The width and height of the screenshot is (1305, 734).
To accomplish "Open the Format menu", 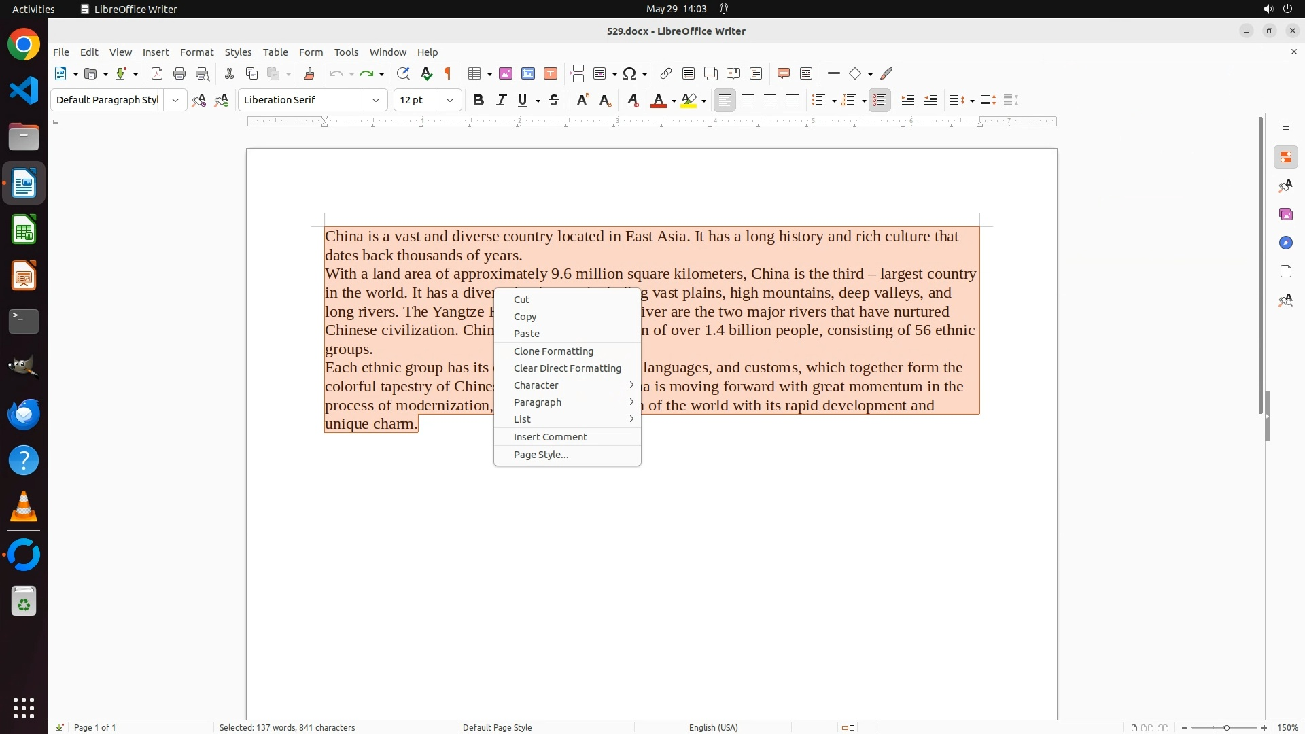I will (x=196, y=52).
